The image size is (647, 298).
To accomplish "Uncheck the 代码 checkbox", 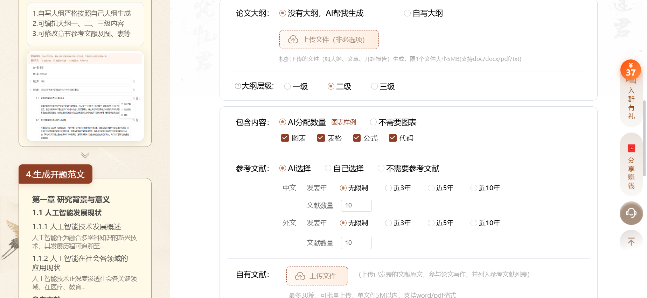I will [x=393, y=138].
